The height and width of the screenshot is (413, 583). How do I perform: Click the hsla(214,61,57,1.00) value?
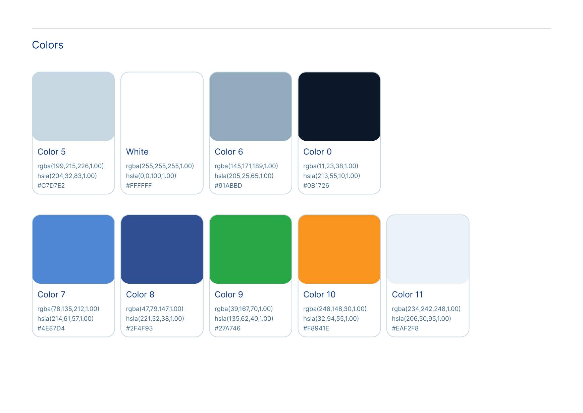pos(65,319)
